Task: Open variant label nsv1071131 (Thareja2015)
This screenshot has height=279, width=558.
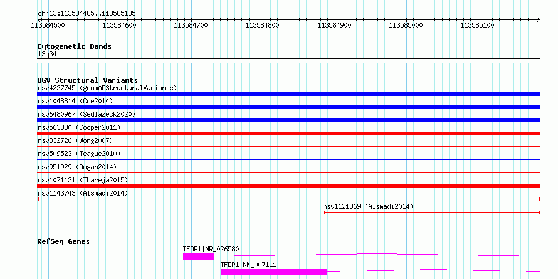Action: tap(83, 180)
